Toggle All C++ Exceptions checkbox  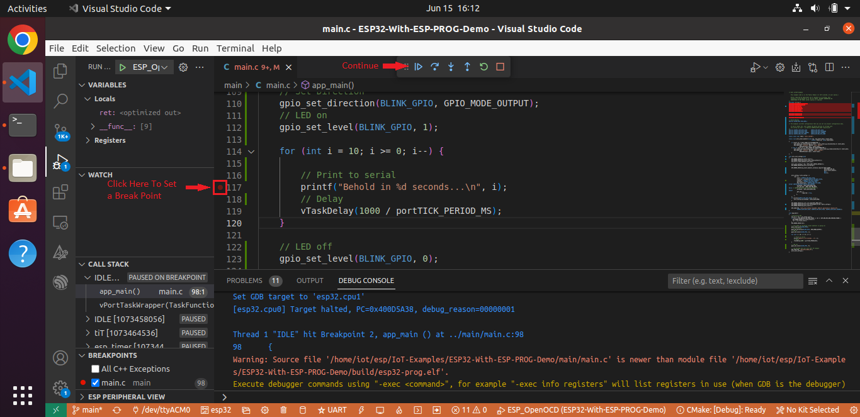pos(96,369)
